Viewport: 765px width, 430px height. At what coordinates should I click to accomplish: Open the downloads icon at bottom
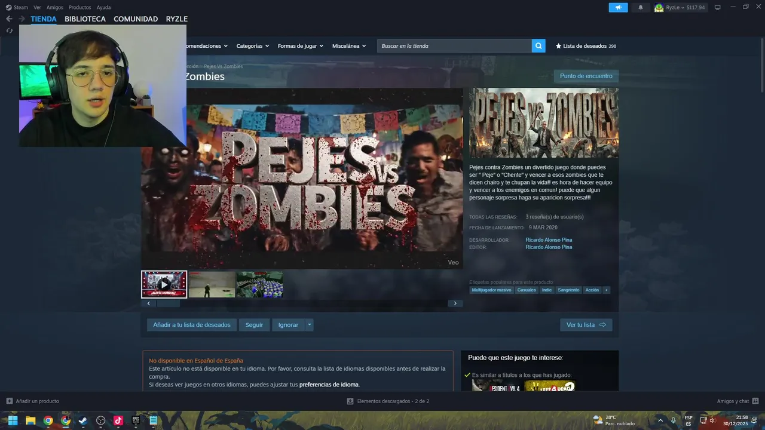click(x=350, y=401)
